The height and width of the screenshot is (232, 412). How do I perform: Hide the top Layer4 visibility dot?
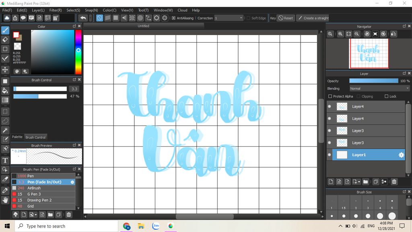click(x=330, y=106)
